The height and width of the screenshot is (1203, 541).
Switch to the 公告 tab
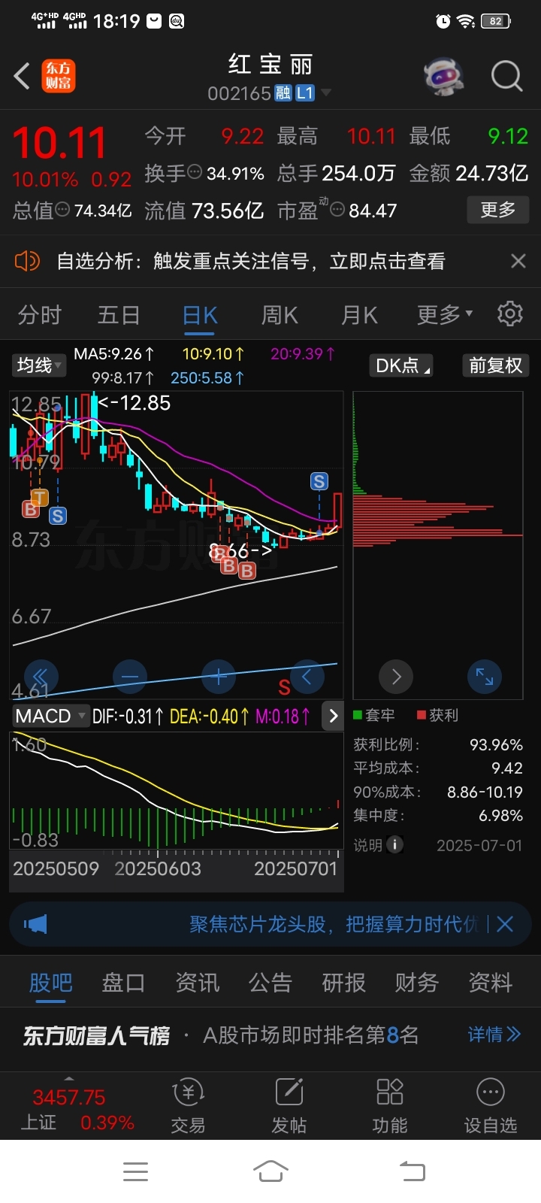click(x=270, y=983)
